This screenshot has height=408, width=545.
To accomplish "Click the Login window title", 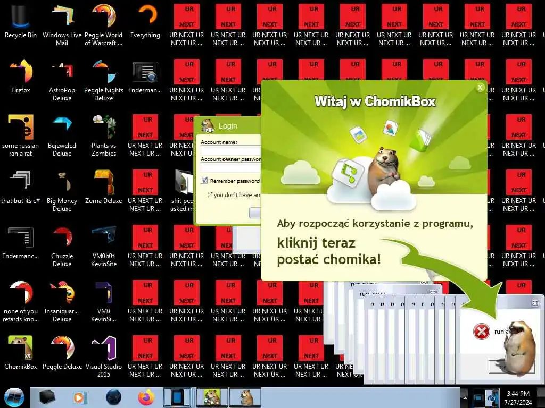I will tap(228, 126).
